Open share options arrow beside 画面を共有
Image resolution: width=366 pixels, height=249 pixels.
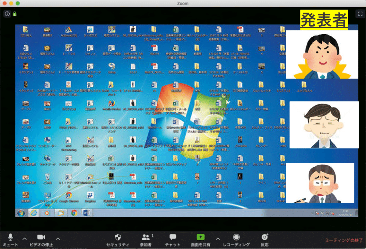pos(218,239)
